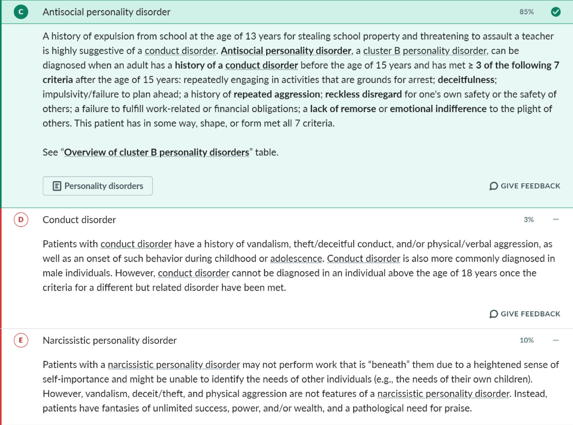Screen dimensions: 573x425
Task: Click speech bubble icon under Antisocial explanation
Action: (493, 186)
